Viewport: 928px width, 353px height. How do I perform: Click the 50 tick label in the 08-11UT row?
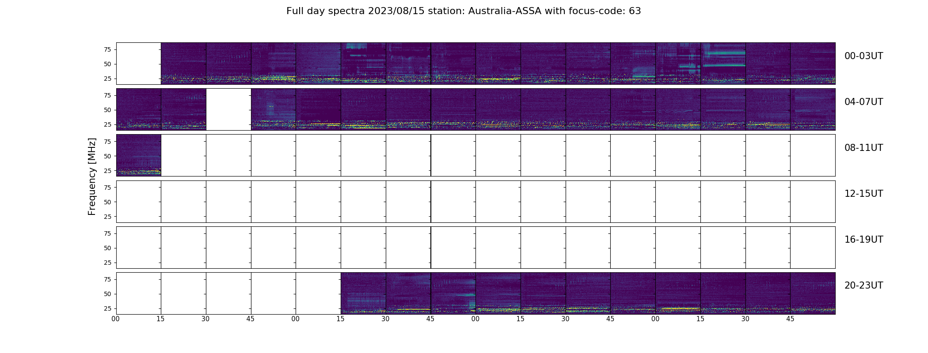(107, 156)
